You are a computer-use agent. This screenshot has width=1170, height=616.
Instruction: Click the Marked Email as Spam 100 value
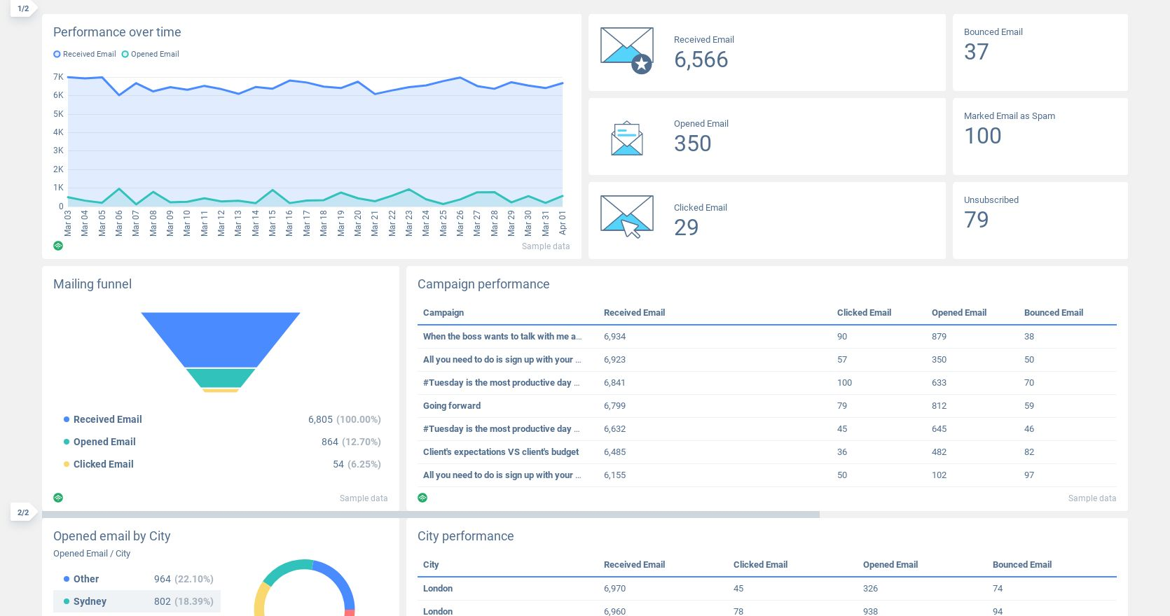click(982, 136)
